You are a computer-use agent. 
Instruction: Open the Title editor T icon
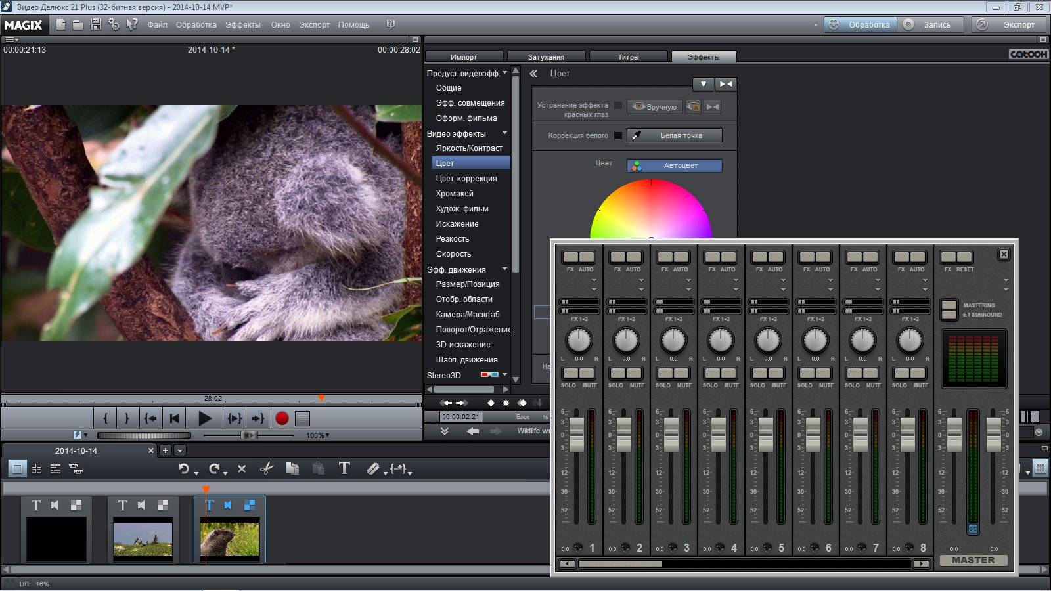point(344,468)
